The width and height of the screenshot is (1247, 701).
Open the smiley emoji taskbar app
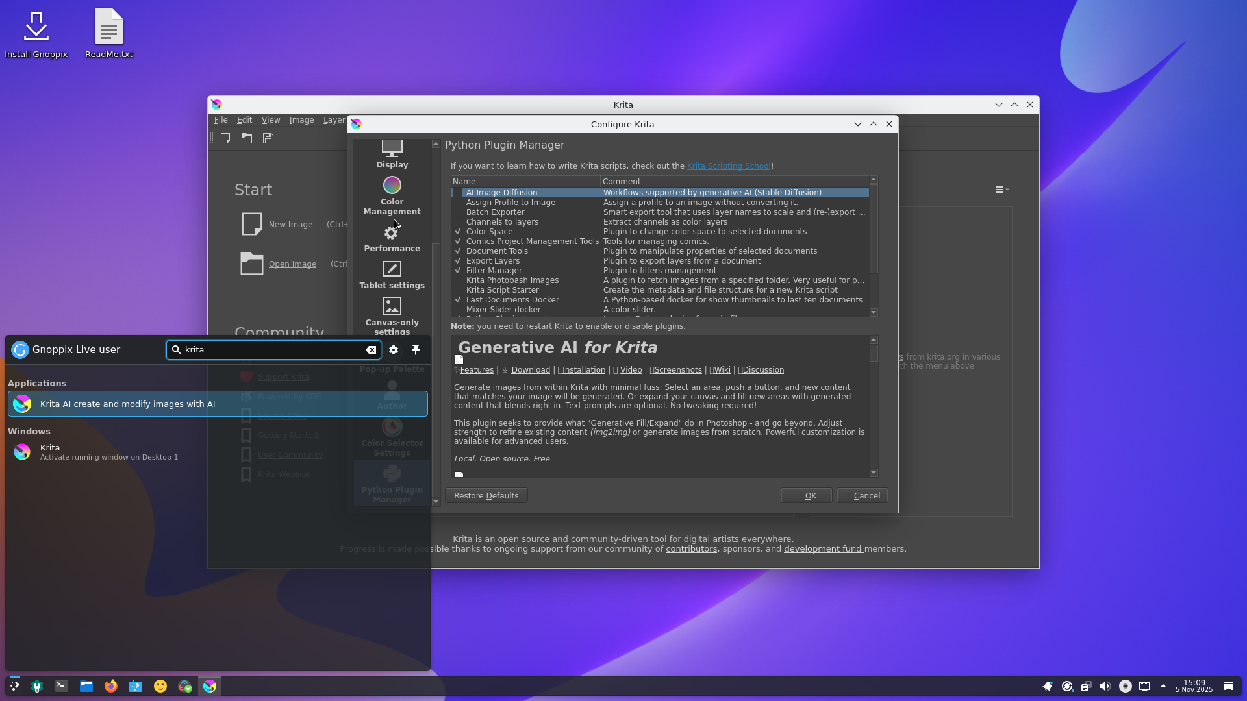[160, 686]
